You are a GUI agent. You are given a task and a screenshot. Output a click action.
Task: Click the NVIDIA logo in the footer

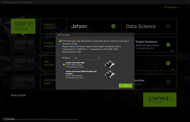(x=9, y=119)
